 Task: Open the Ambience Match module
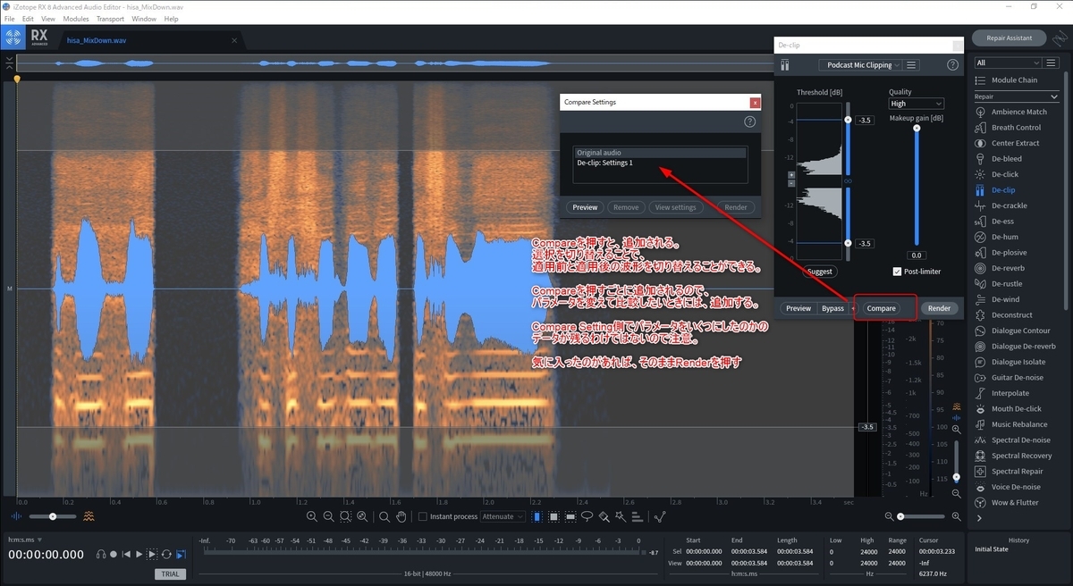[1018, 112]
